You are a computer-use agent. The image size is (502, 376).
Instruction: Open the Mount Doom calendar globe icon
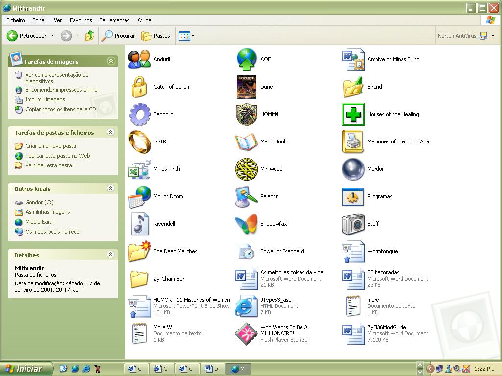140,197
